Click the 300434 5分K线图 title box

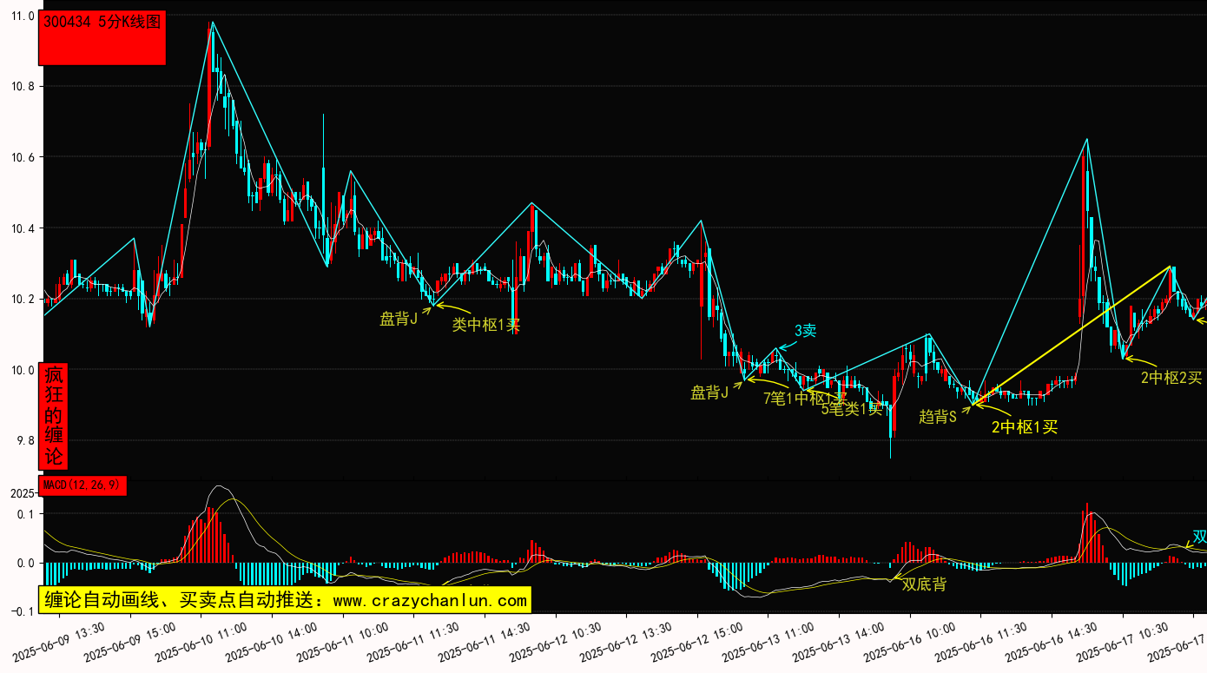pos(102,39)
